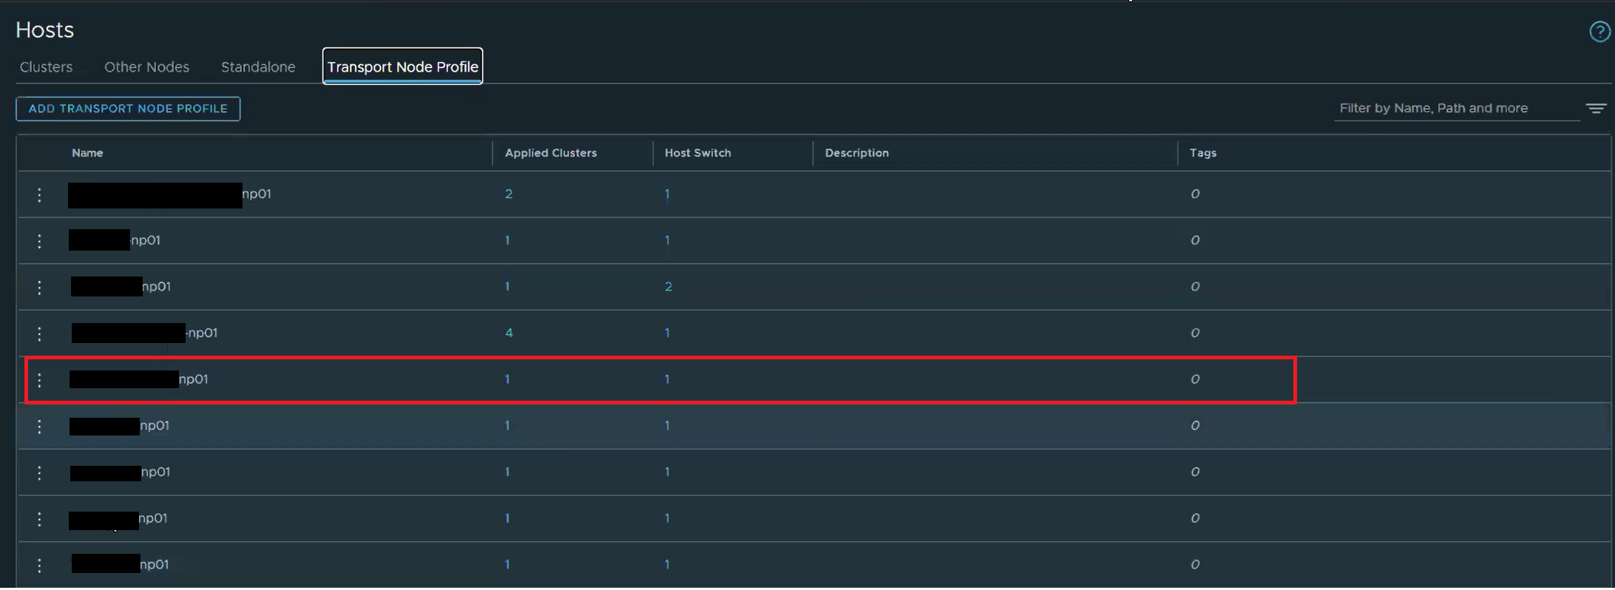Image resolution: width=1615 pixels, height=590 pixels.
Task: Select the Transport Node Profile tab
Action: [x=402, y=67]
